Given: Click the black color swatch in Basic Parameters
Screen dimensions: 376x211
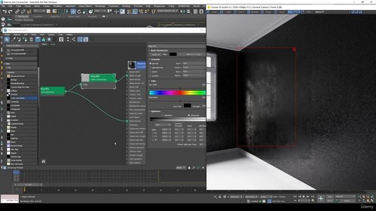Looking at the screenshot, I should [x=173, y=55].
